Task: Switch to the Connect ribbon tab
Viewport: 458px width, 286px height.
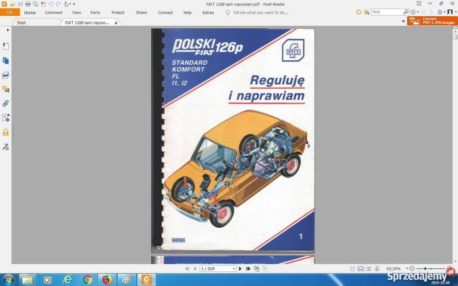Action: point(166,12)
